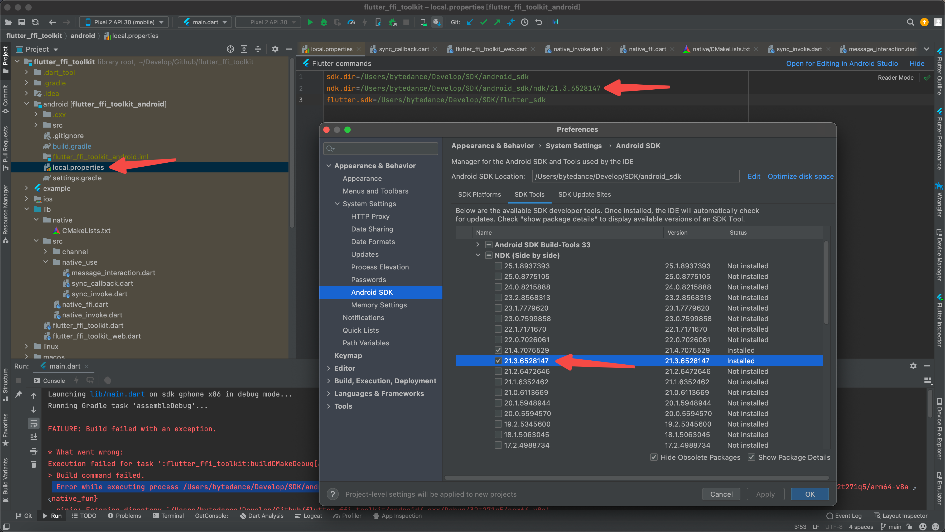The width and height of the screenshot is (945, 532).
Task: Open the Pixel 2 API 30 (mobile) device dropdown
Action: [x=124, y=22]
